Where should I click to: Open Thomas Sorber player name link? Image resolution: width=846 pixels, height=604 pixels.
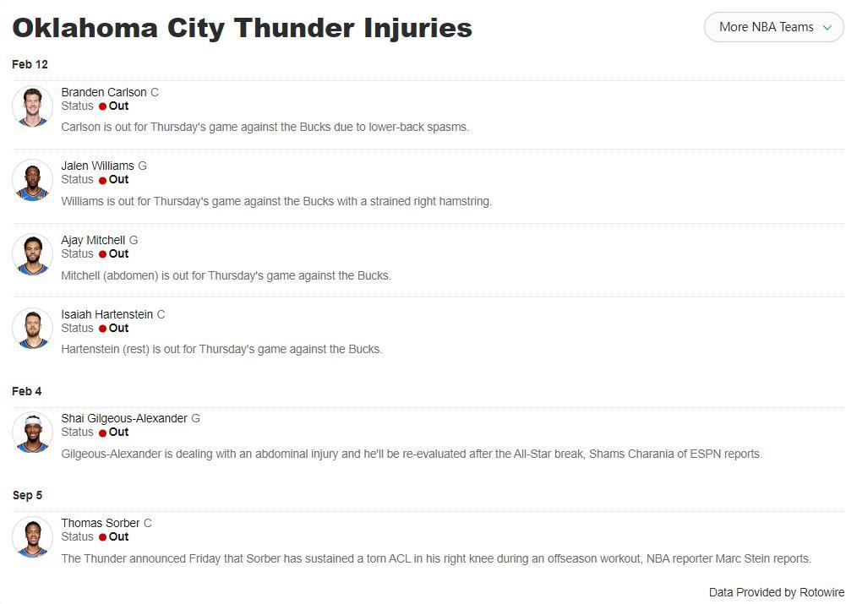coord(101,523)
